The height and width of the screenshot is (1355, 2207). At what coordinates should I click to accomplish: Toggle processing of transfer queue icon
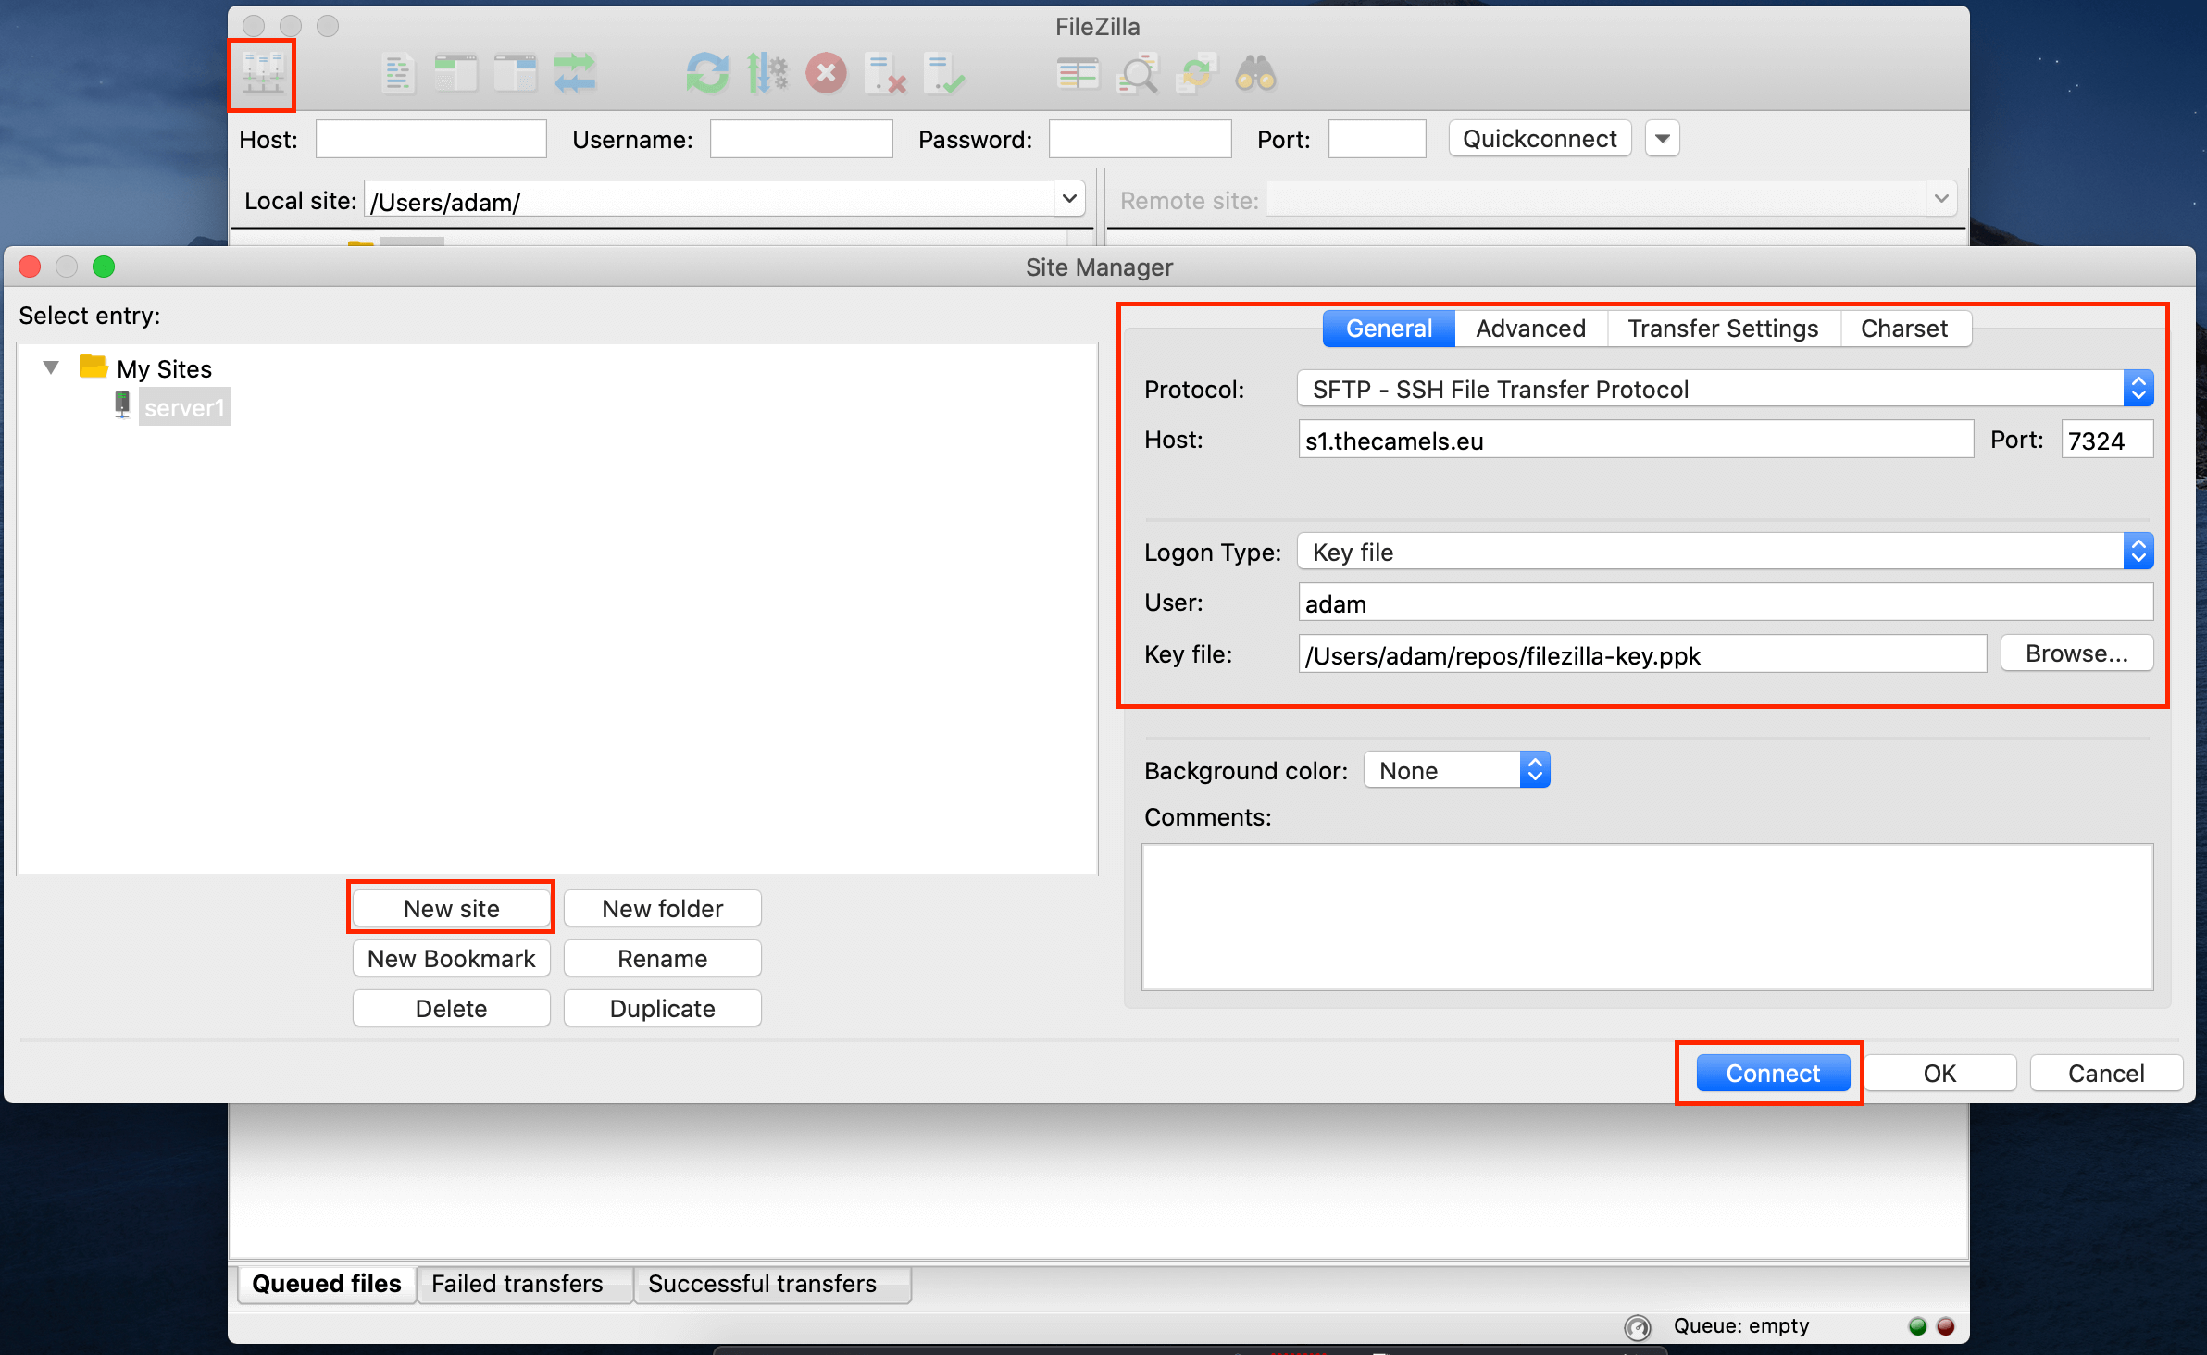[x=767, y=74]
